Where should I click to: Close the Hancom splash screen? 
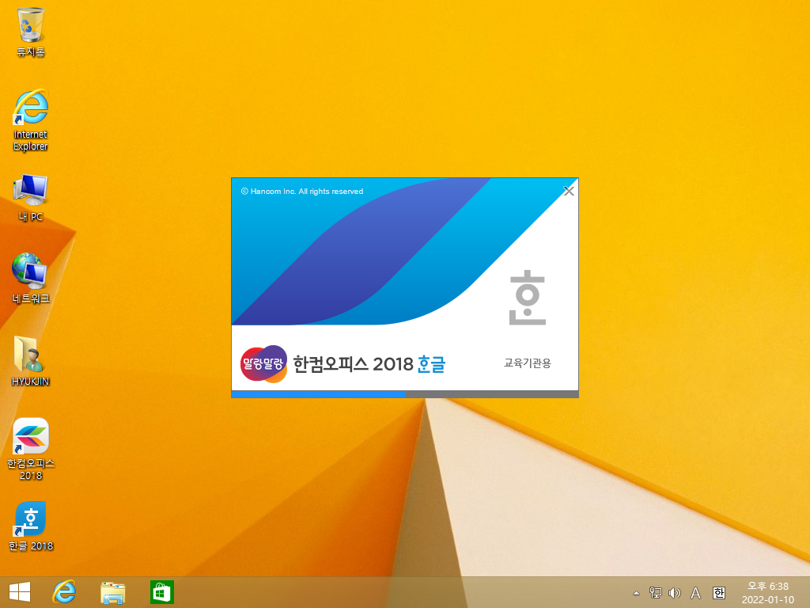[x=569, y=192]
